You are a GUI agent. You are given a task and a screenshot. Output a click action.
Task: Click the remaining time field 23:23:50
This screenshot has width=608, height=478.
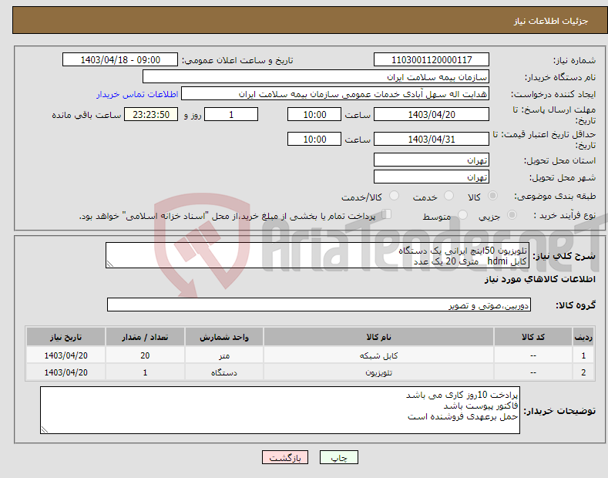151,114
